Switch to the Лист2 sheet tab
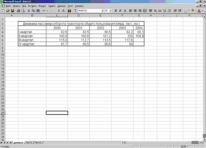 point(28,142)
